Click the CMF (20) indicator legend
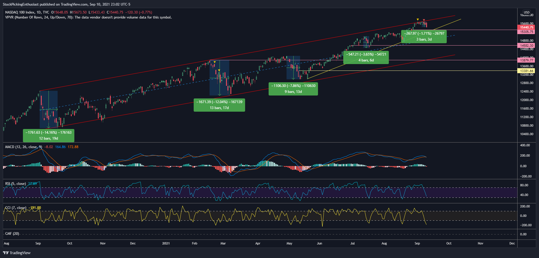Viewport: 539px width, 258px height. coord(12,234)
